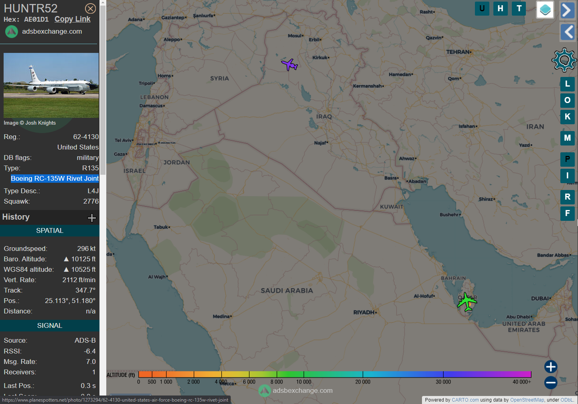Click the source value ADS-B
The height and width of the screenshot is (404, 578).
(85, 340)
